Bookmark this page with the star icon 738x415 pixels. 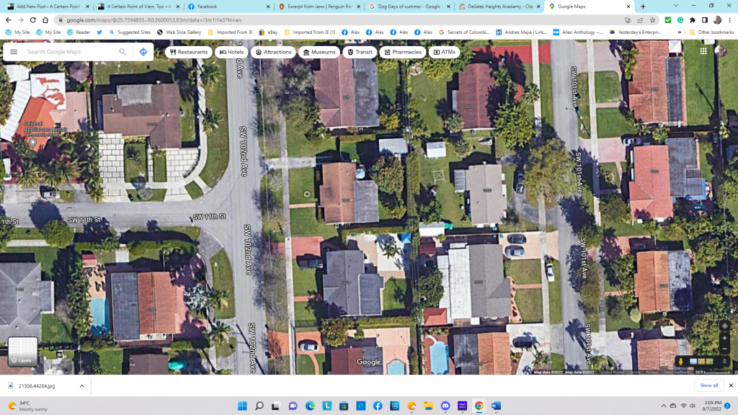tap(653, 20)
